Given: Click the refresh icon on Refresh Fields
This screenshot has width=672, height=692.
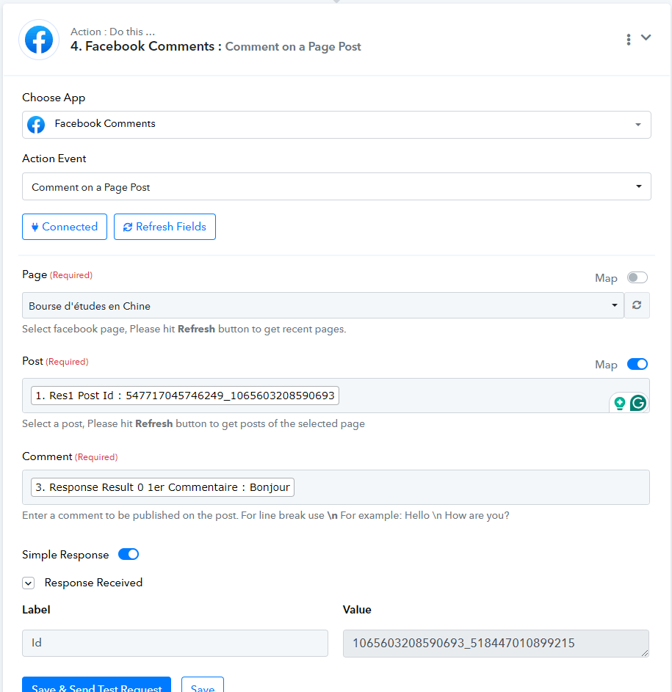Looking at the screenshot, I should tap(128, 227).
